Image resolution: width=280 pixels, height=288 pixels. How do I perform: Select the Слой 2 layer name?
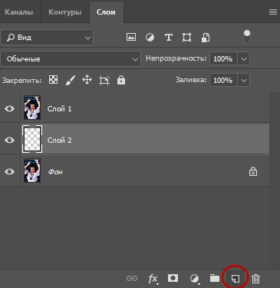pyautogui.click(x=59, y=141)
